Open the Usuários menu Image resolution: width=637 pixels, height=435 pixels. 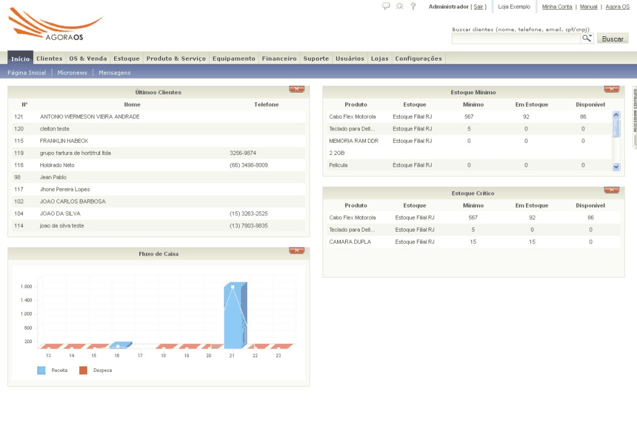[350, 58]
